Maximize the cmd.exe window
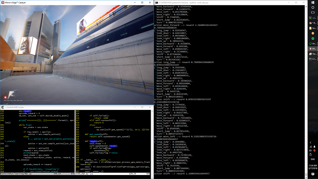 pos(296,2)
